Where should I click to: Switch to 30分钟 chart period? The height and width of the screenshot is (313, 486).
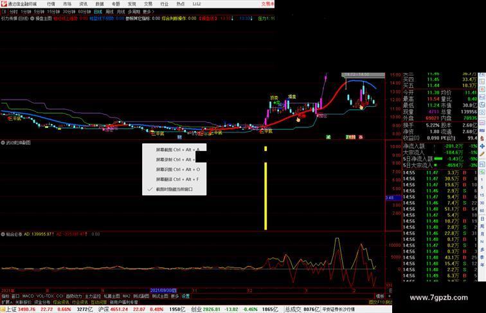(69, 12)
